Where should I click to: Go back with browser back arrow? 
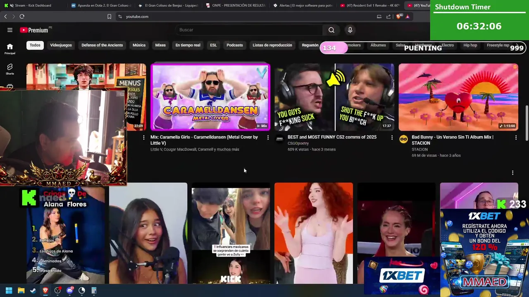coord(5,16)
